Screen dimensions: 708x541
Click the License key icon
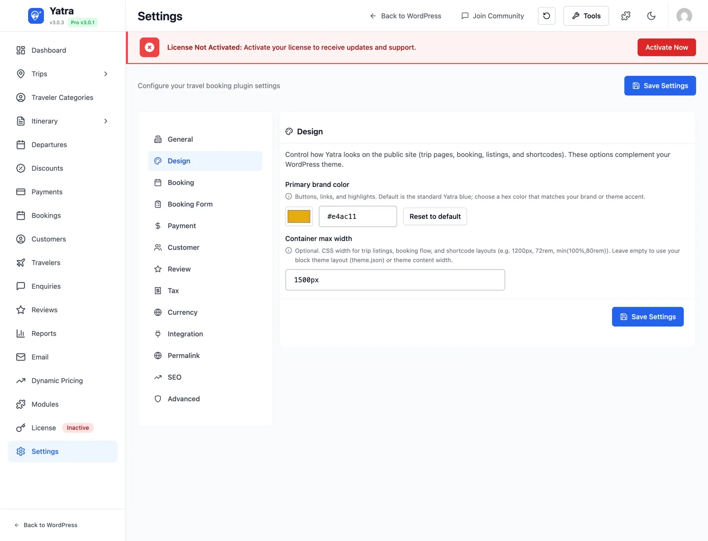point(21,428)
